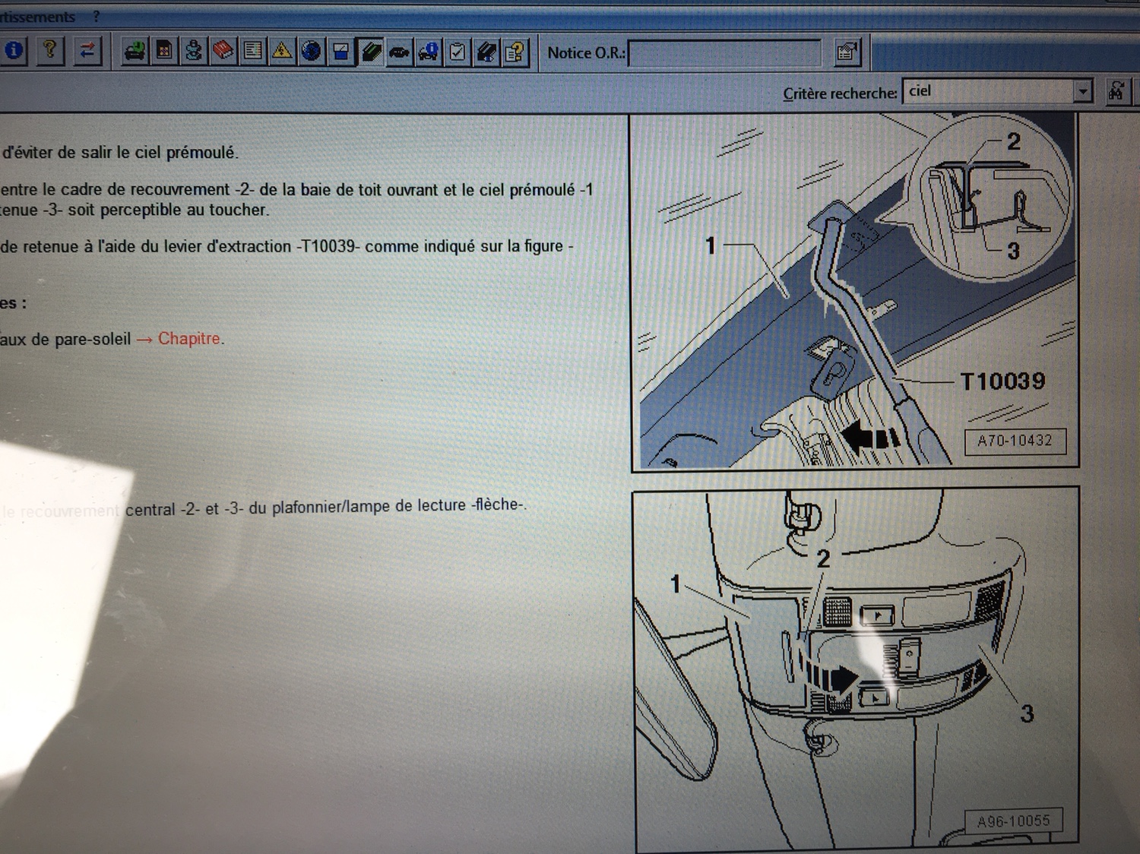Select the active green book toolbar icon
Screen dimensions: 1140x854
click(370, 52)
